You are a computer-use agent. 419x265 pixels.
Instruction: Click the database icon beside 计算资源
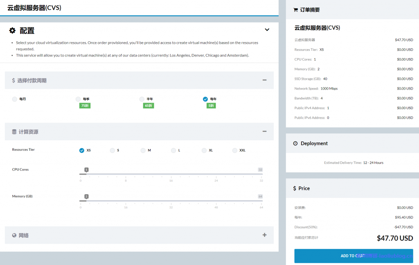click(14, 132)
